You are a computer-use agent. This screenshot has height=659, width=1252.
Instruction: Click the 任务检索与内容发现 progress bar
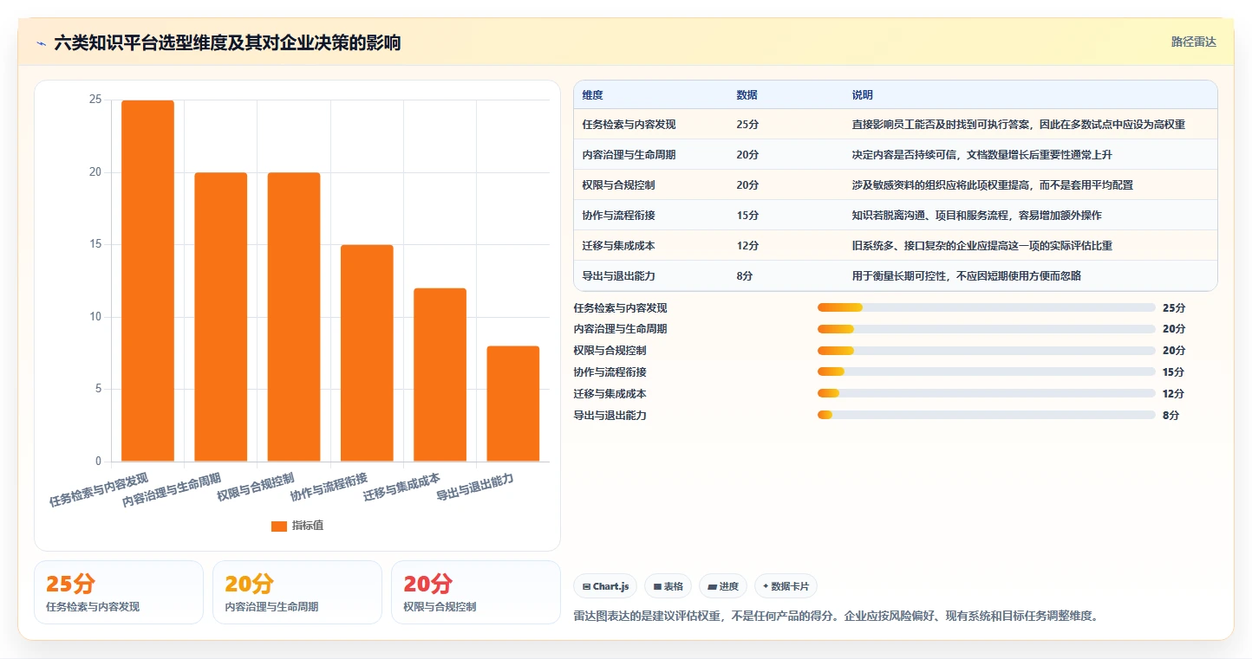pyautogui.click(x=986, y=307)
